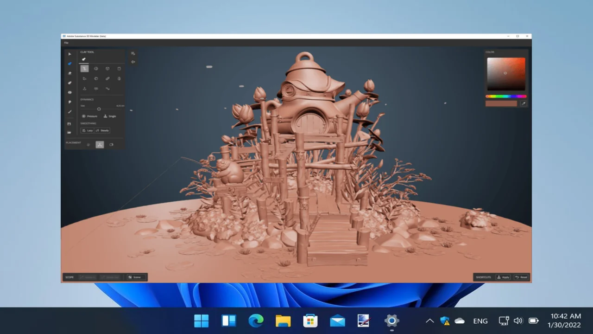
Task: Select the third placement mode icon
Action: [111, 144]
